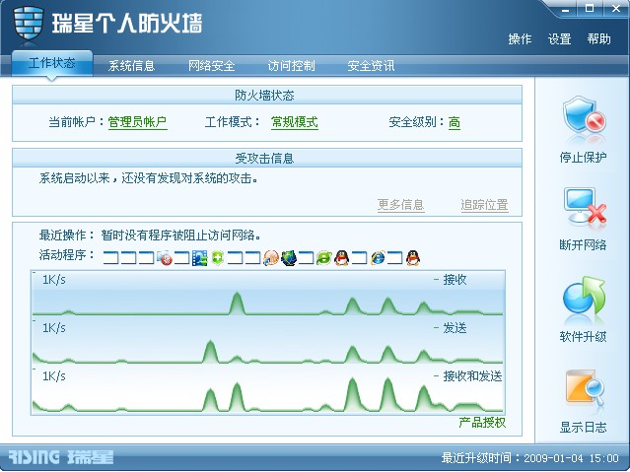Open the 帮助 menu
Viewport: 630px width, 472px height.
pyautogui.click(x=598, y=39)
